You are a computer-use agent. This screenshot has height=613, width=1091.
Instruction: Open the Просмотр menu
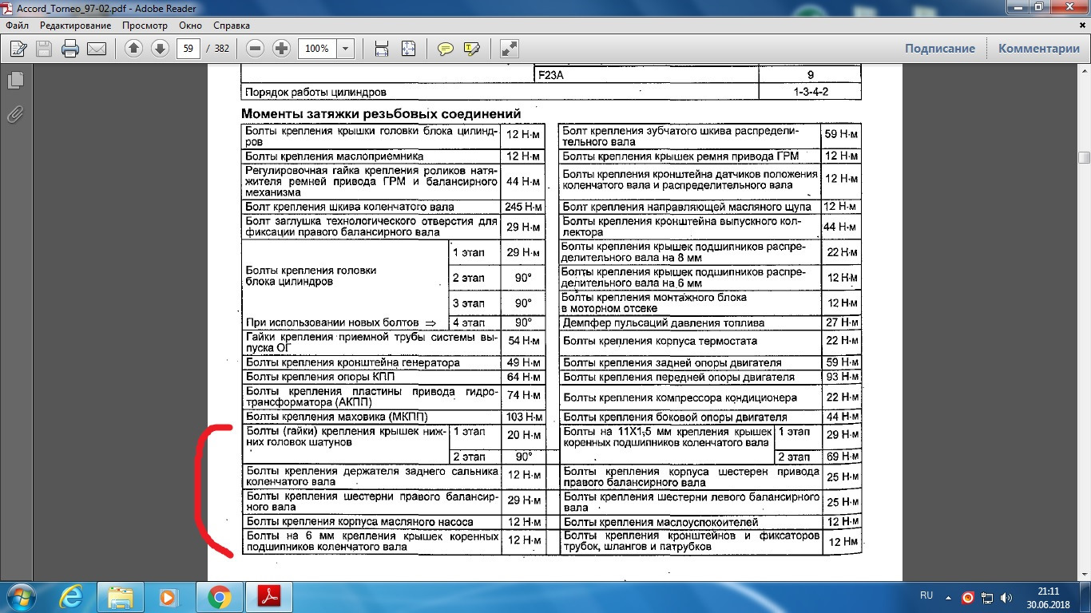point(145,25)
